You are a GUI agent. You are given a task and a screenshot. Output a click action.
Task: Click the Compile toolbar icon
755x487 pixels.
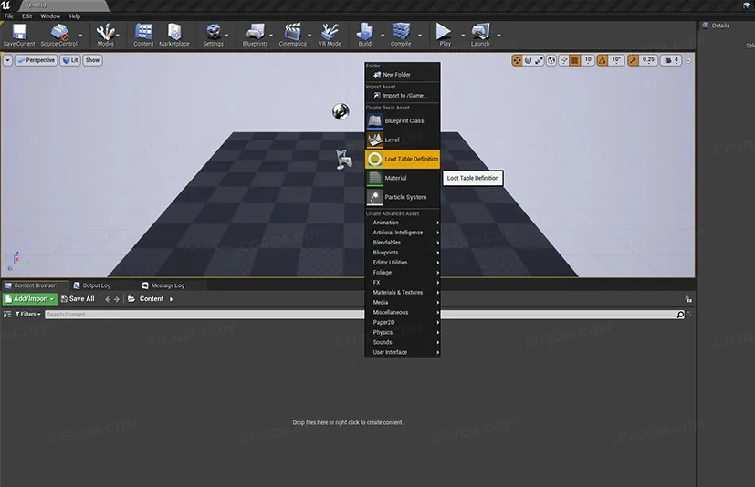coord(401,35)
